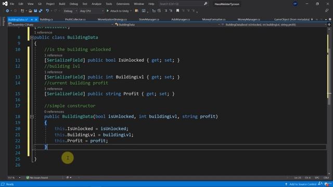The width and height of the screenshot is (333, 187).
Task: Click the increase indent toolbar icon
Action: (159, 11)
